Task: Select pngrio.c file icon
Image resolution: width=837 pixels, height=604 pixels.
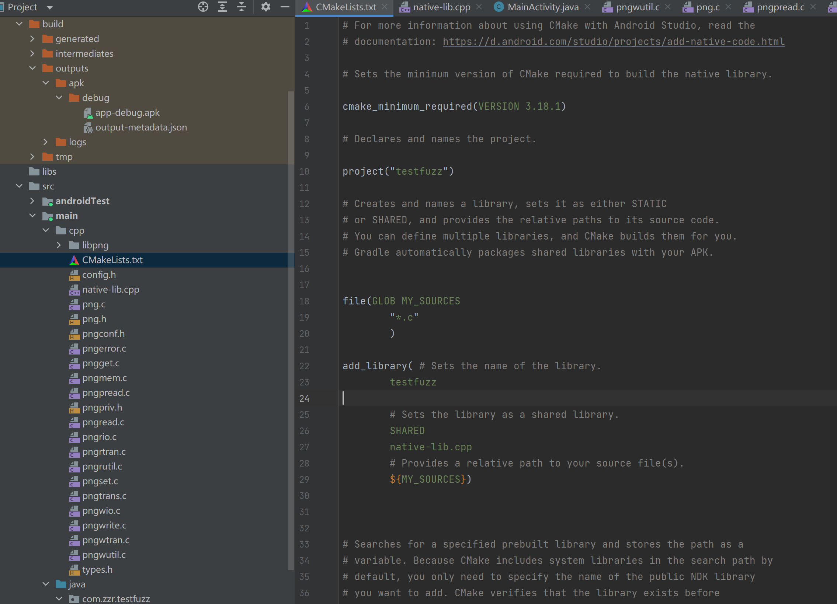Action: [x=74, y=437]
